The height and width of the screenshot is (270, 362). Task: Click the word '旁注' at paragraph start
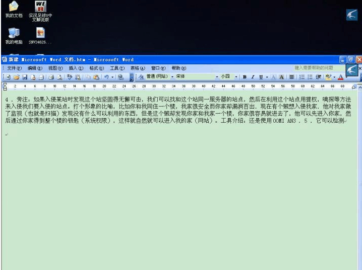[22, 100]
